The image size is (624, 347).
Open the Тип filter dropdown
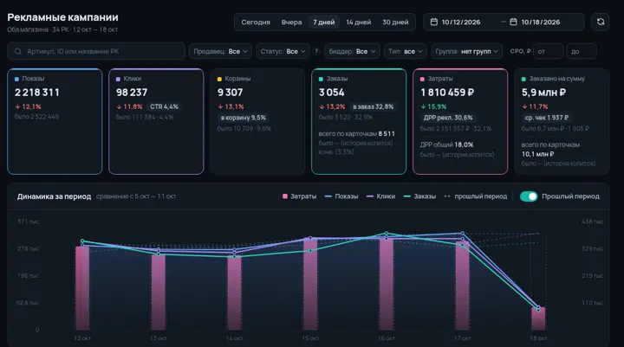405,51
